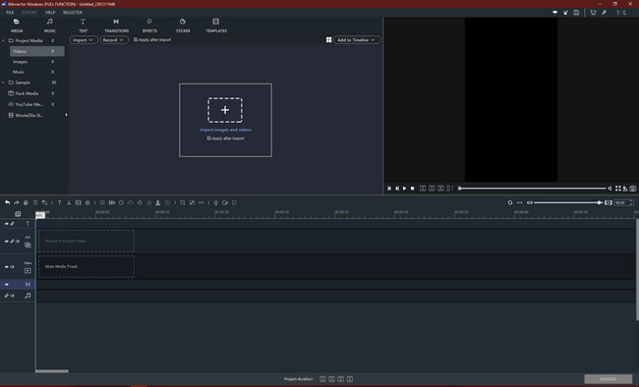Open the Music tab
This screenshot has height=387, width=639.
50,26
